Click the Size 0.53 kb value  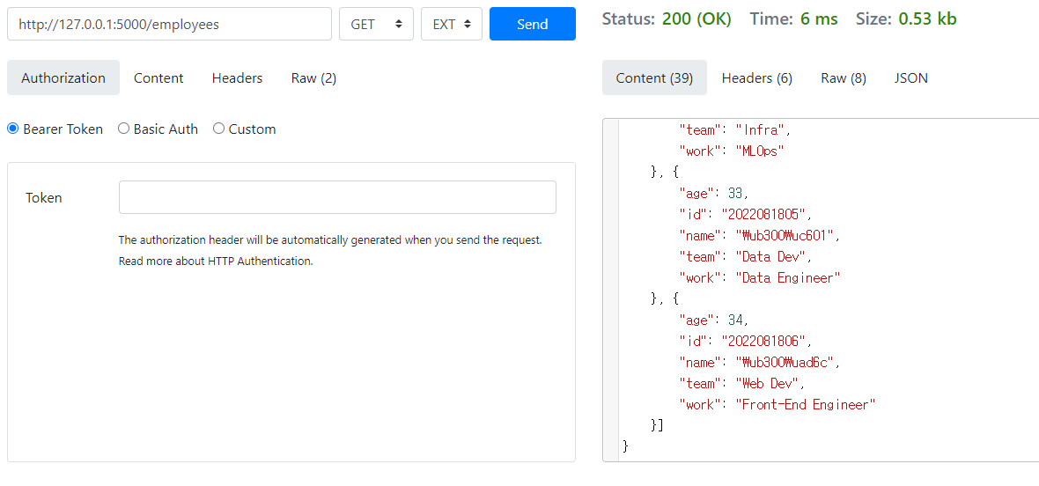927,18
